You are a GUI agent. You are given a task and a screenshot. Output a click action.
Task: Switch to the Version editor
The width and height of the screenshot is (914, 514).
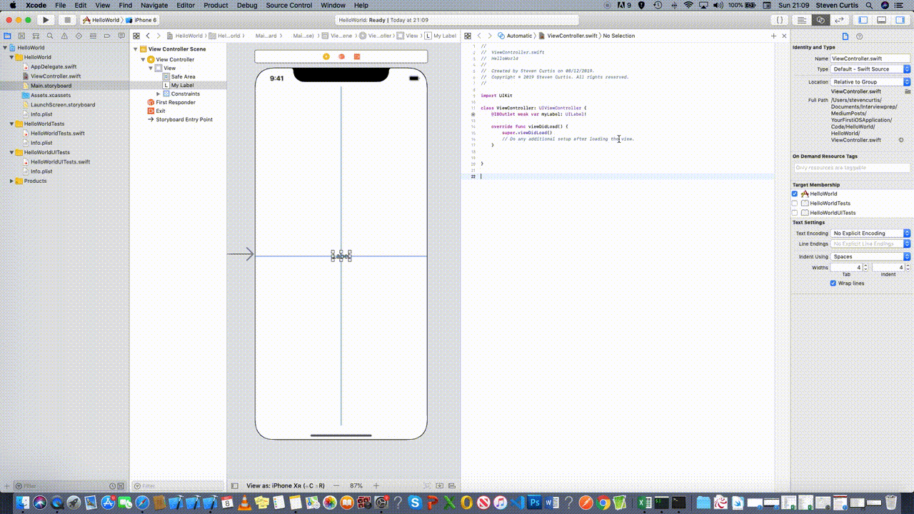(839, 20)
